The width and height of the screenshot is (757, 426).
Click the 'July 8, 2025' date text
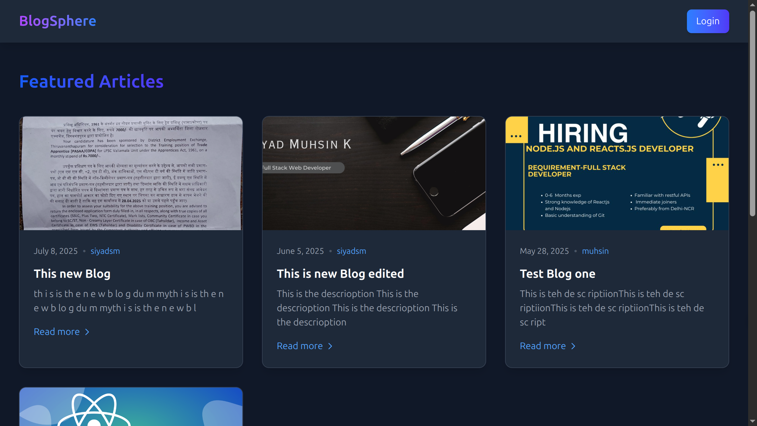point(56,251)
